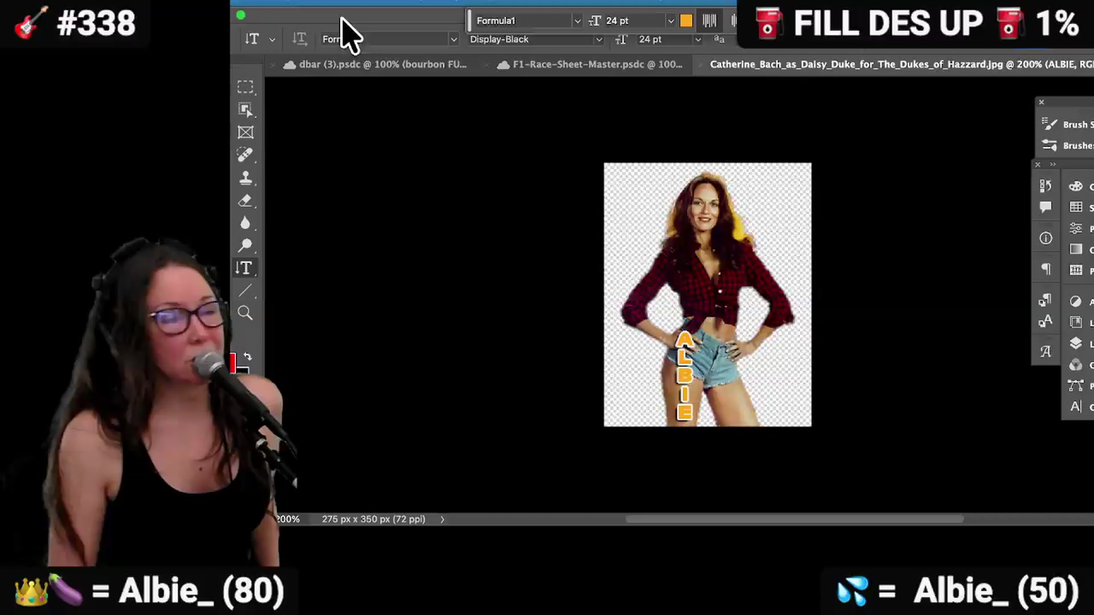Open the Patterns panel icon
This screenshot has height=615, width=1094.
pos(1076,270)
